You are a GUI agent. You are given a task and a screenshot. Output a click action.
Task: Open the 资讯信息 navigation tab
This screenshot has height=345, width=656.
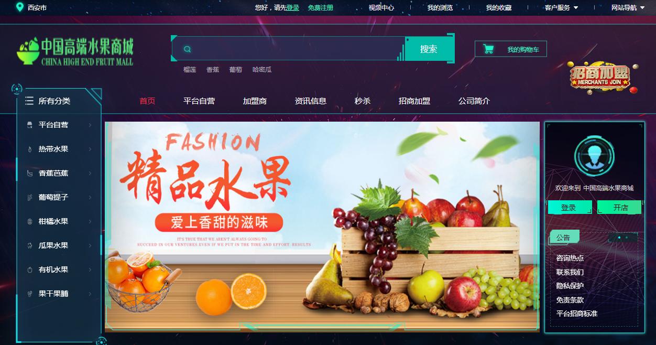311,101
